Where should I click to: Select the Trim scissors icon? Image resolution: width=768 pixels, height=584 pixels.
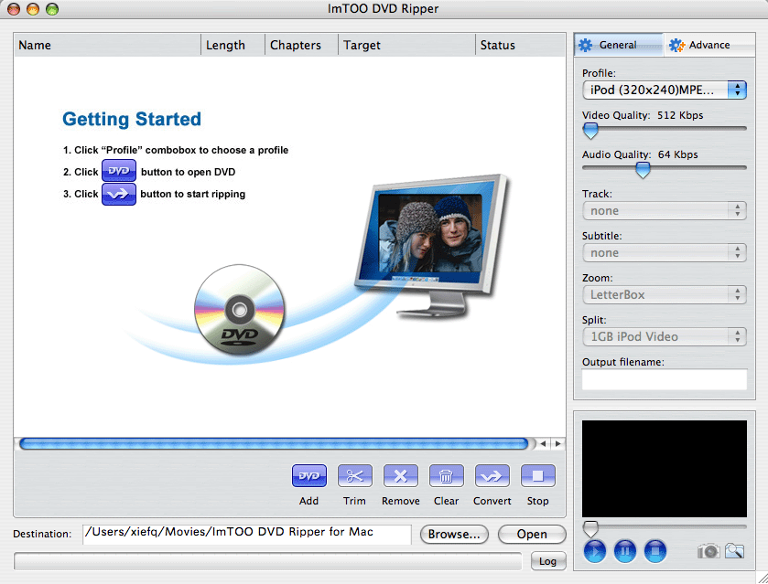click(354, 476)
